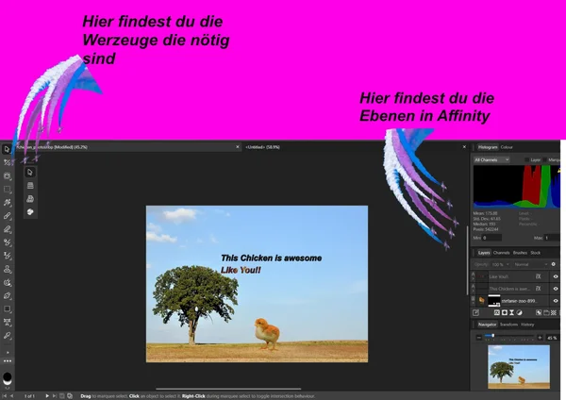Switch to the Channels tab
Viewport: 566px width, 400px height.
(x=502, y=253)
